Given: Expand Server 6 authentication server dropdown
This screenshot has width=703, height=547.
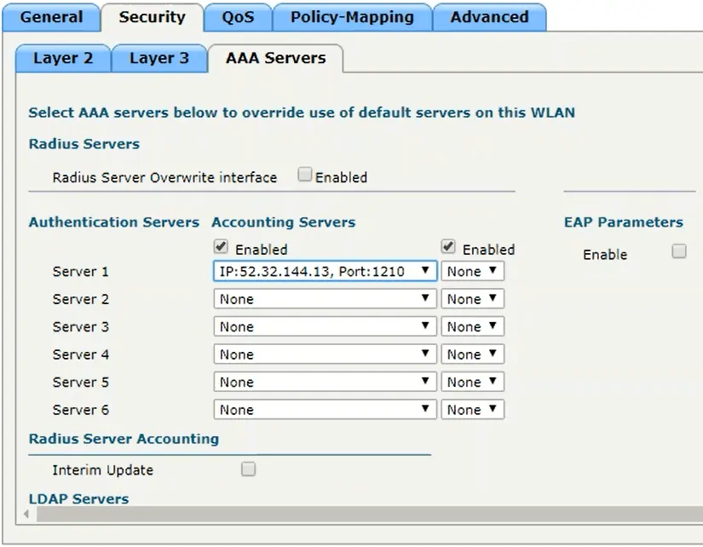Looking at the screenshot, I should point(324,410).
